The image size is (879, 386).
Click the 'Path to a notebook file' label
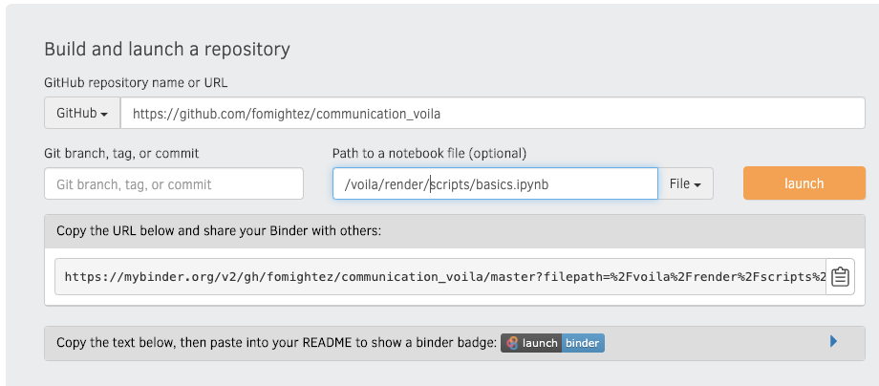tap(429, 153)
